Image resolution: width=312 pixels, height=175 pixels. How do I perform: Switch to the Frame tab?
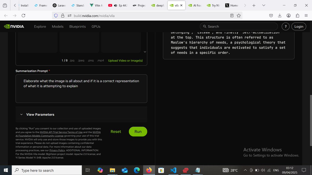41,5
